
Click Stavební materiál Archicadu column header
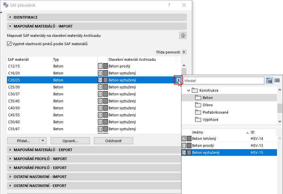pos(142,59)
